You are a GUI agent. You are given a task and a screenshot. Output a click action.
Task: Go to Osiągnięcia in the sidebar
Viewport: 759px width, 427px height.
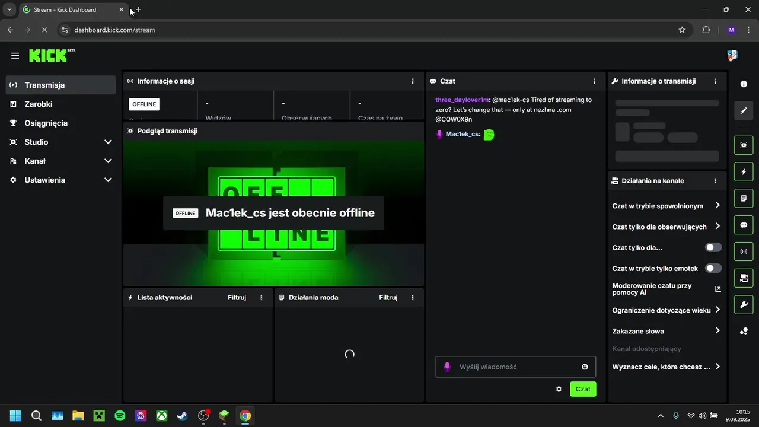click(60, 123)
